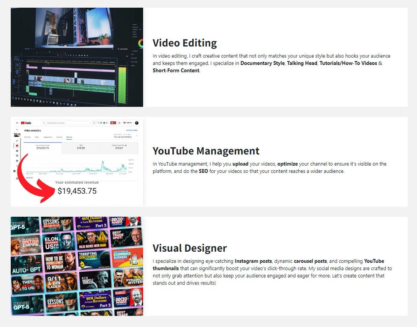Select the Revenue tab in Video analytics
Screen dimensions: 417x327
[69, 138]
